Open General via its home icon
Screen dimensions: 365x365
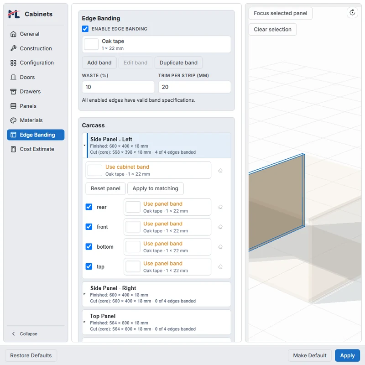point(13,34)
